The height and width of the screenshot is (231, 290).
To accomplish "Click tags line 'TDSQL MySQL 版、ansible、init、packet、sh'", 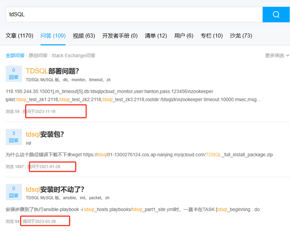I will [67, 198].
